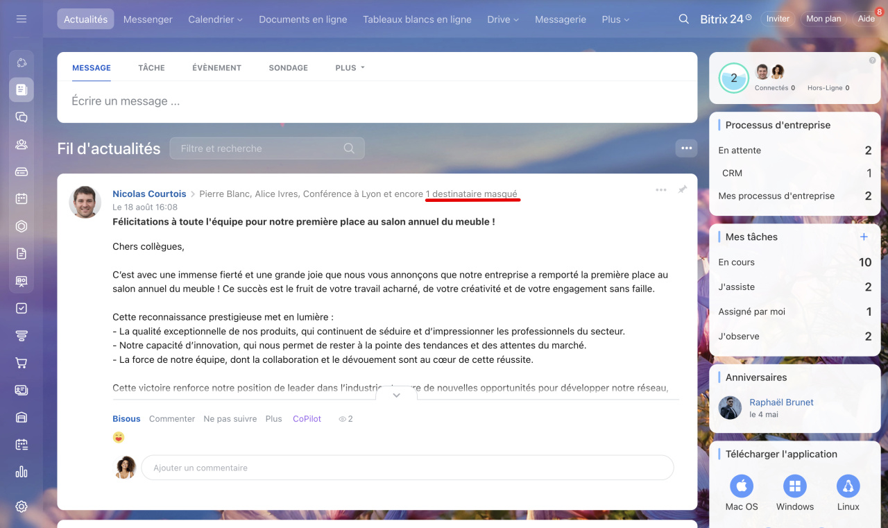Screen dimensions: 888x528
Task: Open the bar chart analytics sidebar icon
Action: [x=22, y=472]
